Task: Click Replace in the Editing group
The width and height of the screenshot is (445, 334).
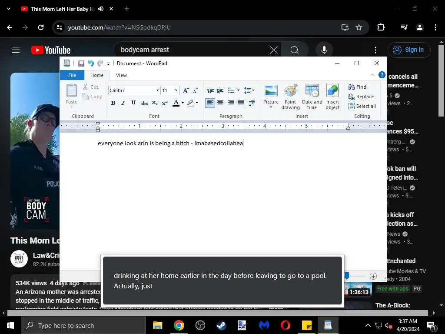Action: (361, 97)
